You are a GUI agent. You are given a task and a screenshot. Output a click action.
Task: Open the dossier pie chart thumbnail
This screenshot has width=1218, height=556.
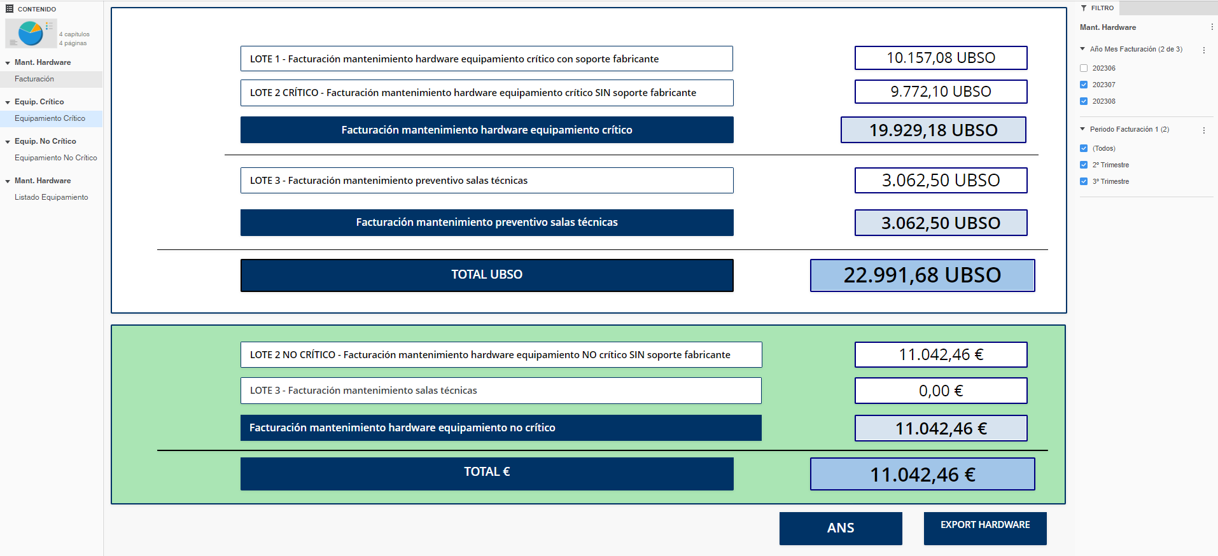tap(31, 34)
